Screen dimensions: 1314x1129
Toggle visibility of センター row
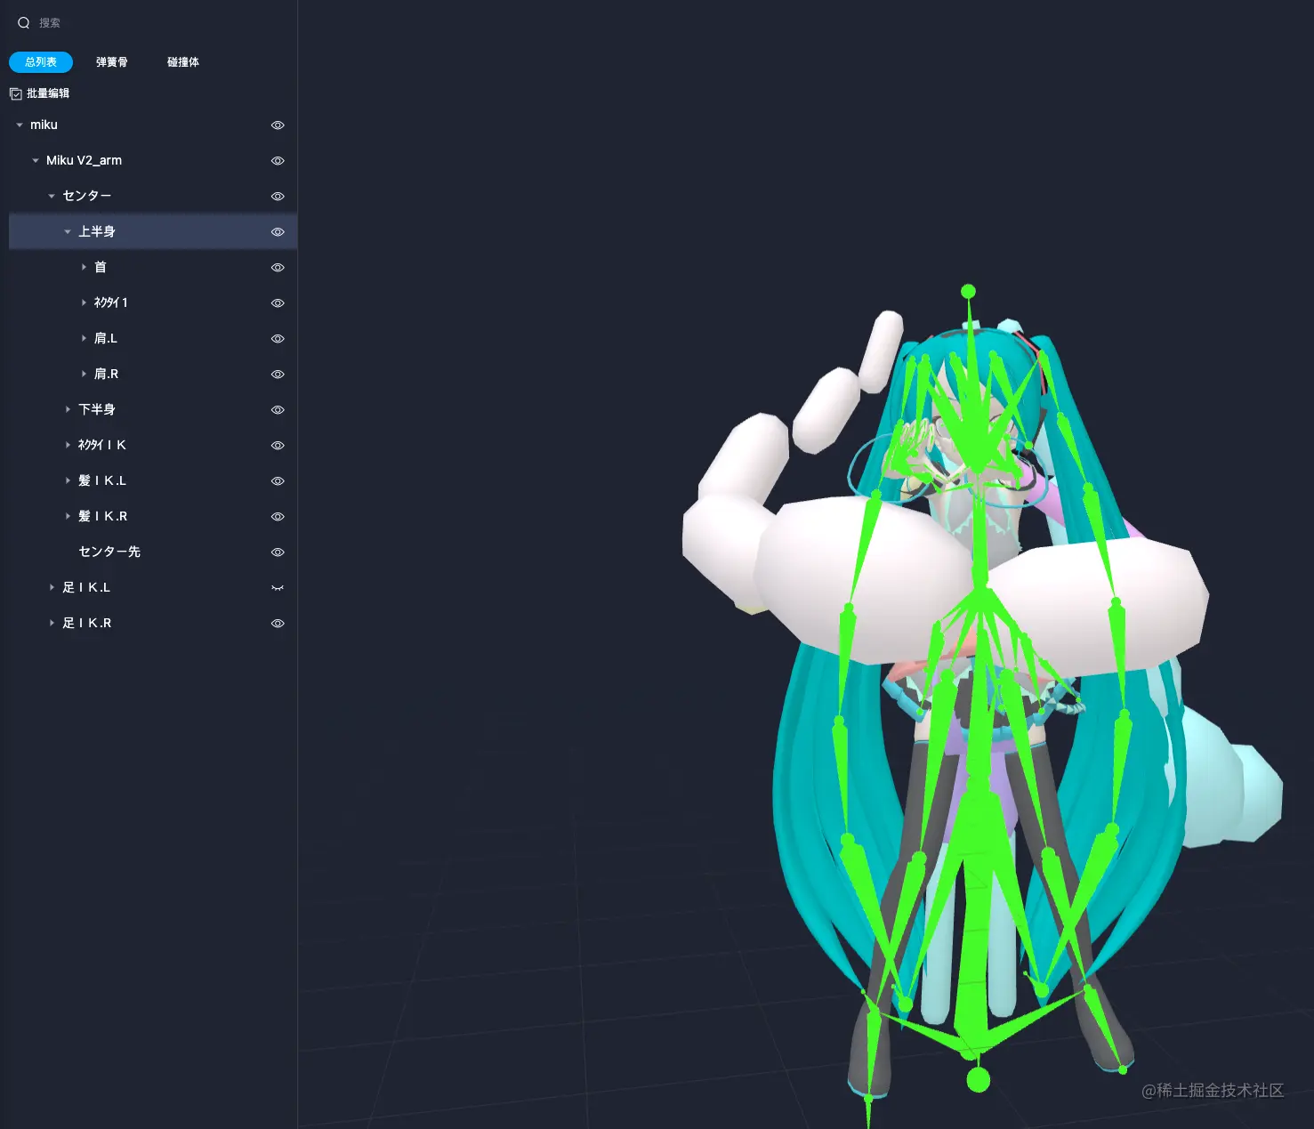278,197
